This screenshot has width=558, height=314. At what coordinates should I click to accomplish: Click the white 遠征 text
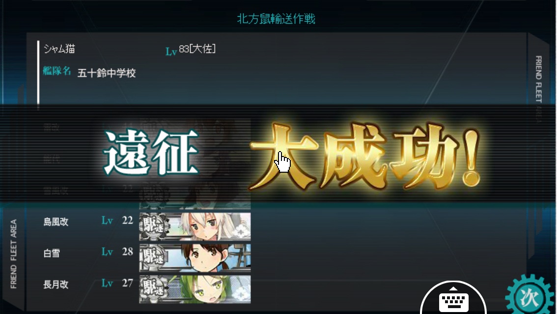[150, 152]
